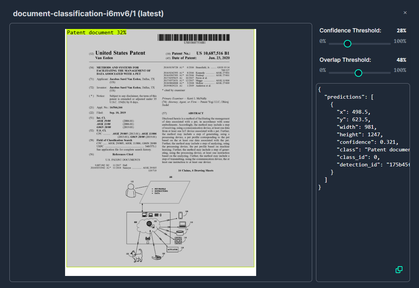Image resolution: width=419 pixels, height=288 pixels.
Task: Click the Overlap Threshold label
Action: 345,60
